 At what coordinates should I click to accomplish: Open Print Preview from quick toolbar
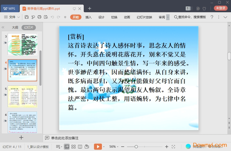(46, 17)
